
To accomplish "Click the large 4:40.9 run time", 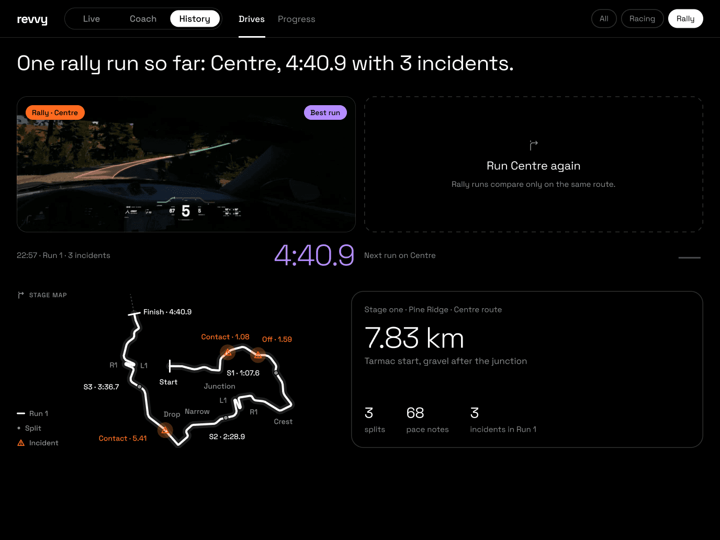I will [314, 255].
